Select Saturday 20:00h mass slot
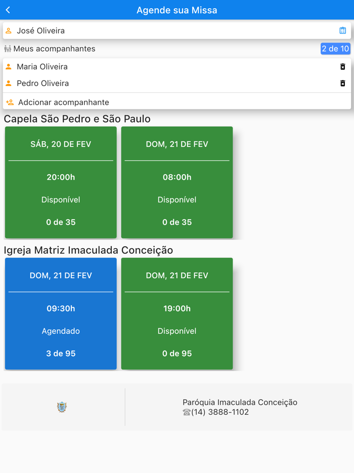This screenshot has width=354, height=473. [x=61, y=182]
